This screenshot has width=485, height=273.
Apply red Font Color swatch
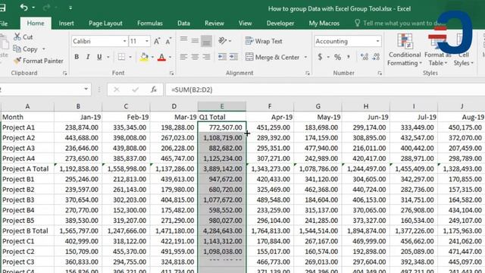(161, 57)
